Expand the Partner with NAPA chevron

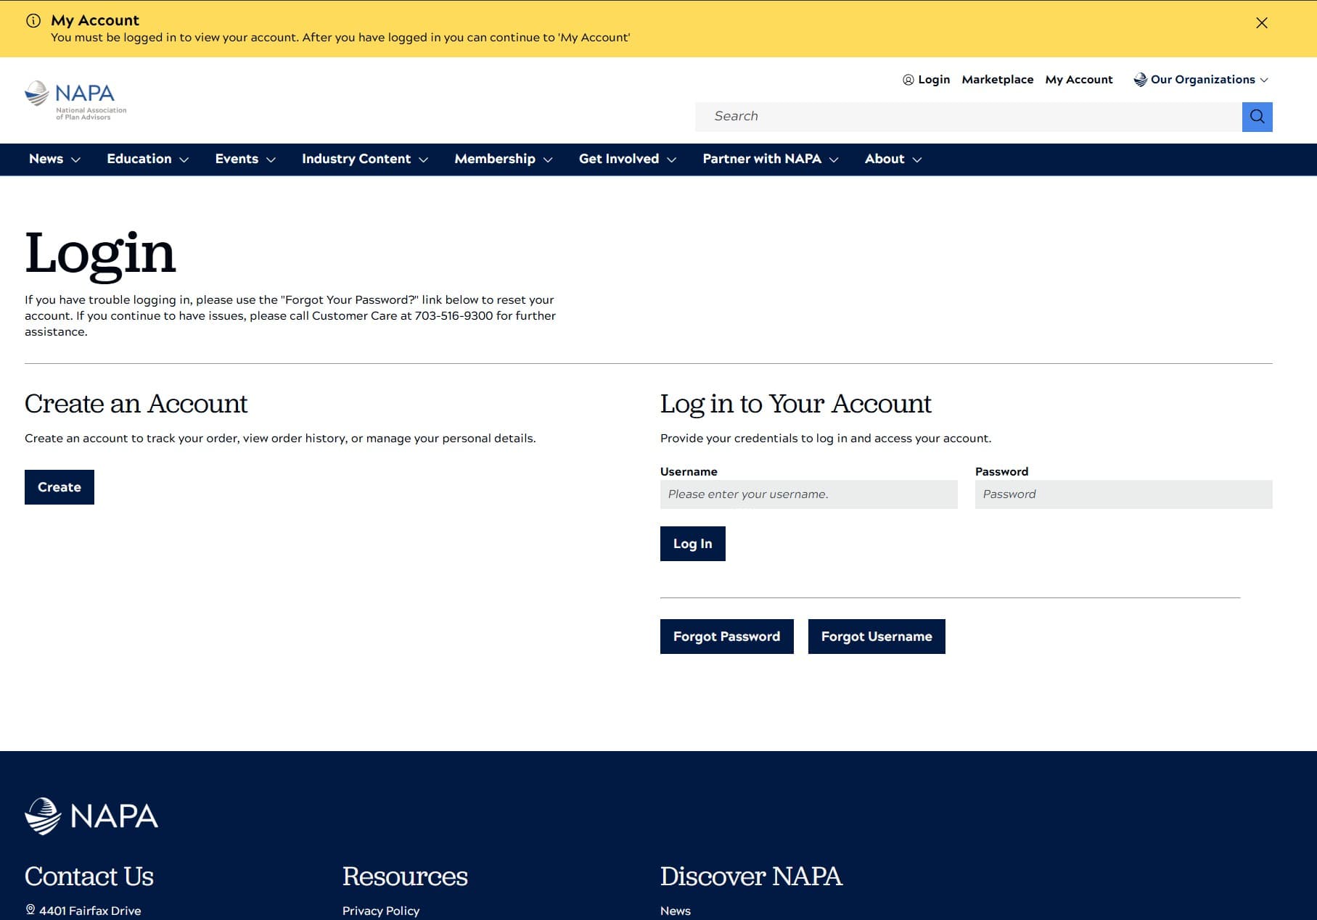pyautogui.click(x=834, y=159)
